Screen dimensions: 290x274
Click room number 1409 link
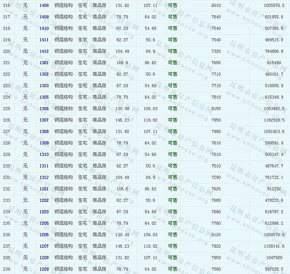(x=44, y=17)
